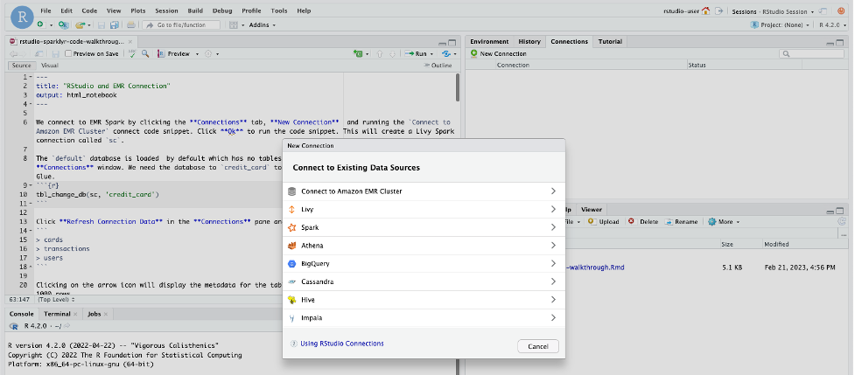This screenshot has height=375, width=855.
Task: Click the new session icon beside Sessions
Action: (x=823, y=10)
